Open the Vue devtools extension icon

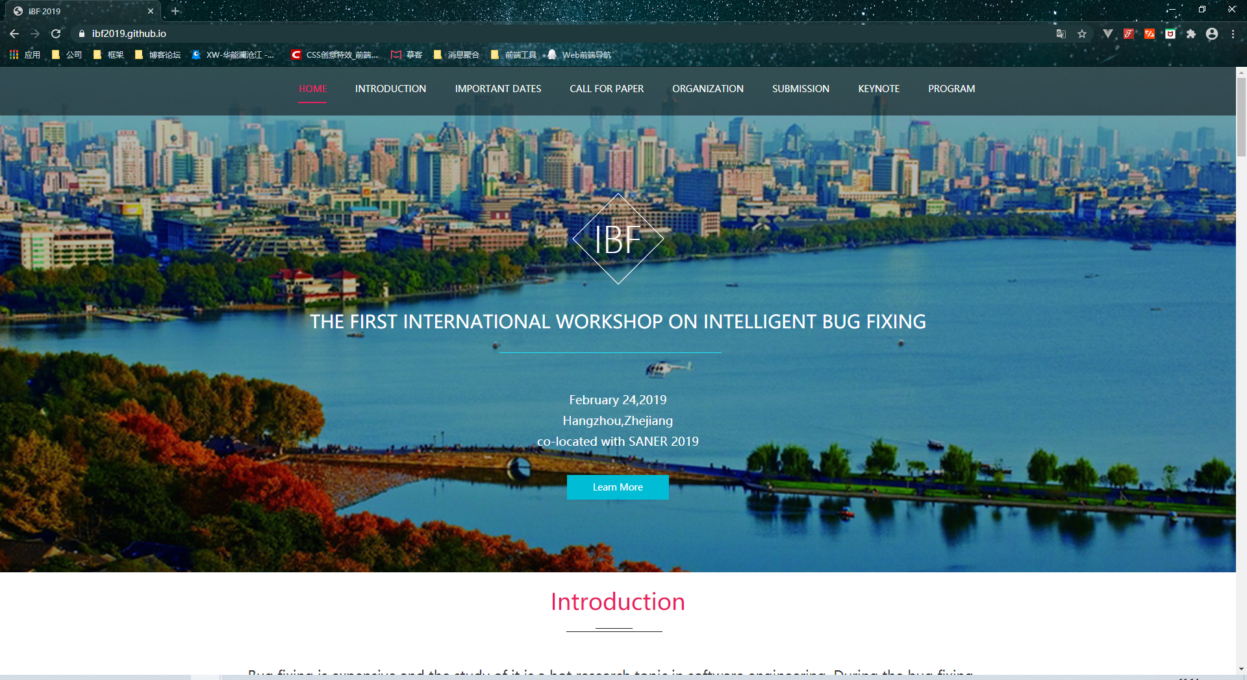(x=1108, y=34)
